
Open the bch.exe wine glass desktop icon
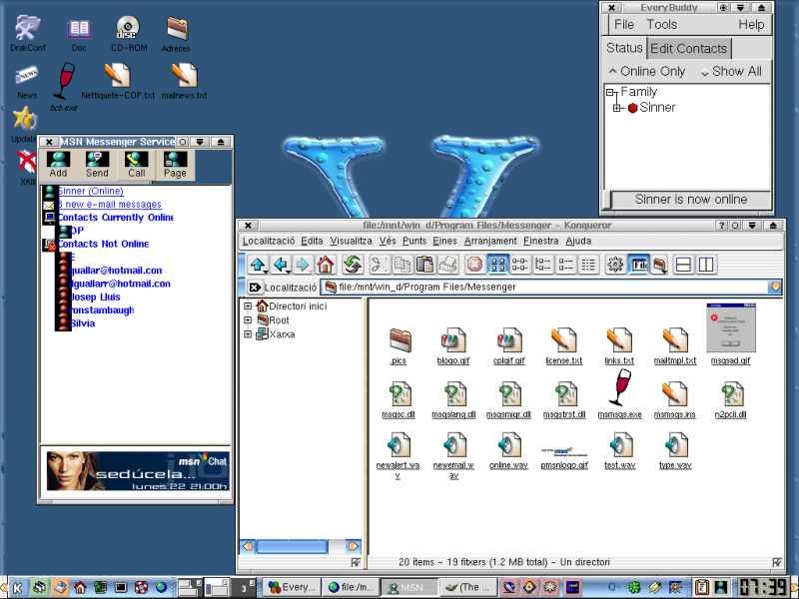[x=63, y=87]
